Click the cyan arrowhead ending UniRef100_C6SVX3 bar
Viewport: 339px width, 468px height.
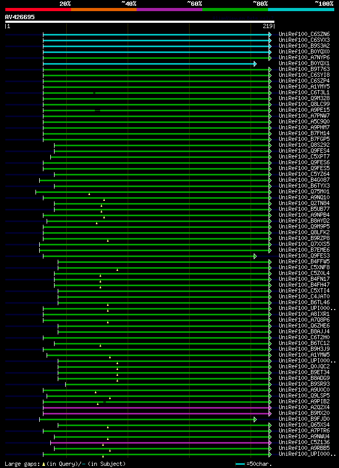[270, 40]
